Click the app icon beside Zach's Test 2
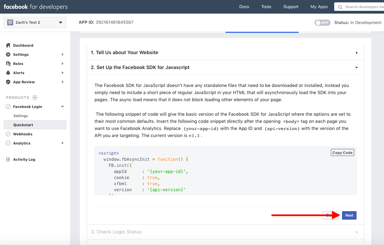 click(x=10, y=22)
